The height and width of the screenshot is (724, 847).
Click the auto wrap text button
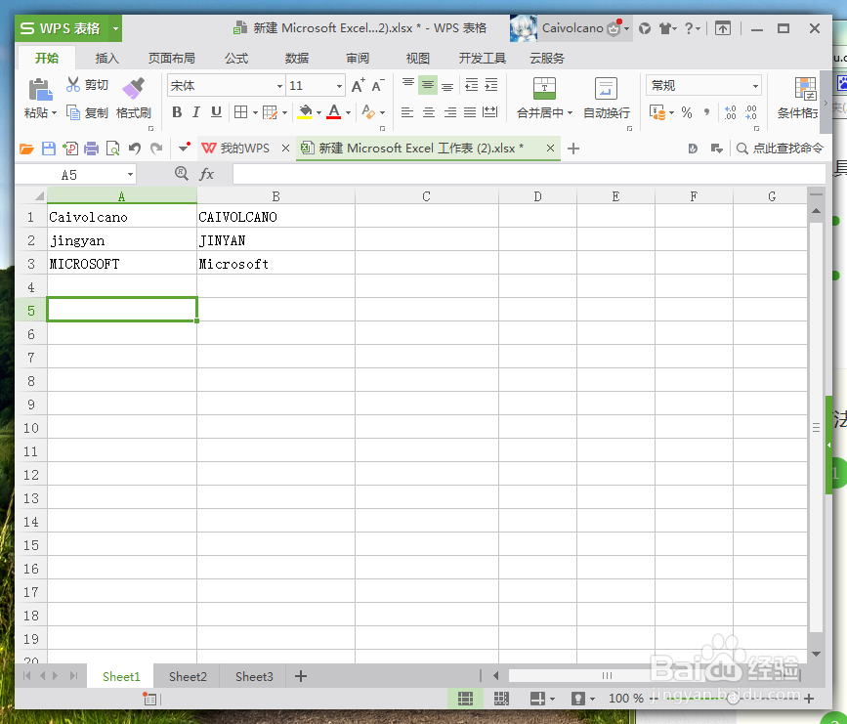pos(606,98)
